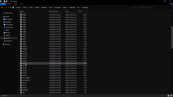Click Programs in address breadcrumb
The height and width of the screenshot is (97, 173).
pos(58,8)
